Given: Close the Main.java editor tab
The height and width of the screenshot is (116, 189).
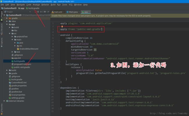Looking at the screenshot, I should (79, 12).
